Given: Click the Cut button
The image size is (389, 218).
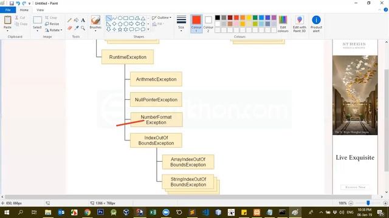Looking at the screenshot, I should 20,18.
